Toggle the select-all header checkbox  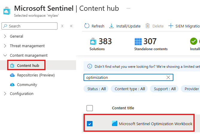click(x=90, y=108)
